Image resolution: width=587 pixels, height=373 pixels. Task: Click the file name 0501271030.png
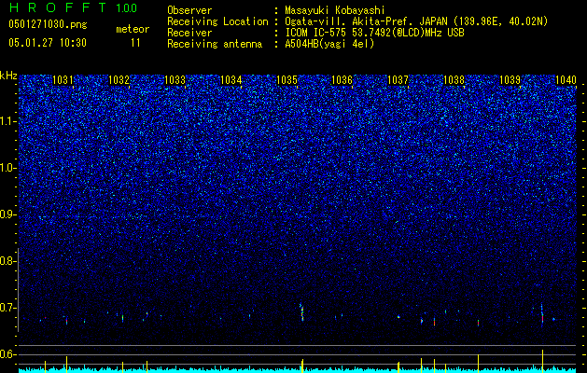[48, 25]
